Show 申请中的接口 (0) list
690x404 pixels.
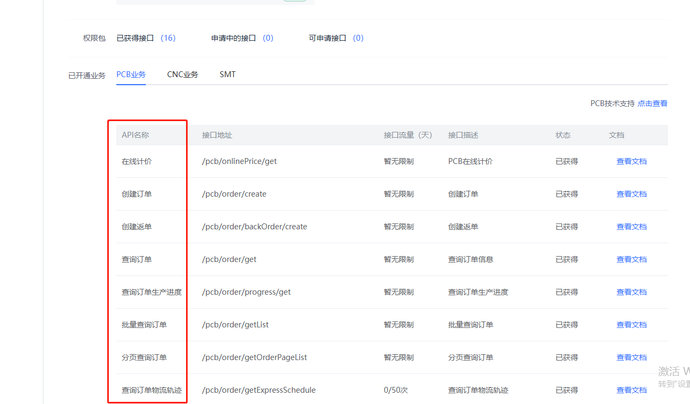pos(242,38)
